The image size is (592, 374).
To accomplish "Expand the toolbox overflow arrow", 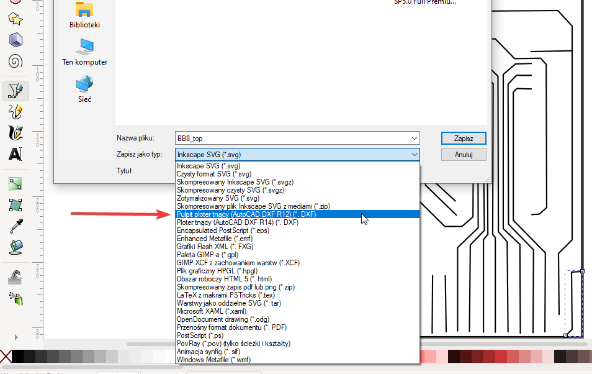I will [x=16, y=337].
